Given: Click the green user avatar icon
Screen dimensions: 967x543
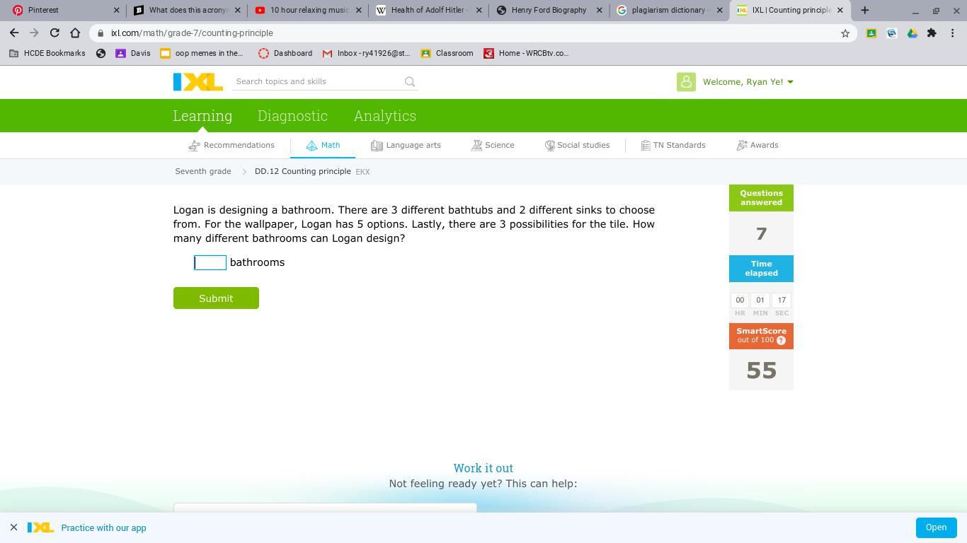Looking at the screenshot, I should [686, 82].
